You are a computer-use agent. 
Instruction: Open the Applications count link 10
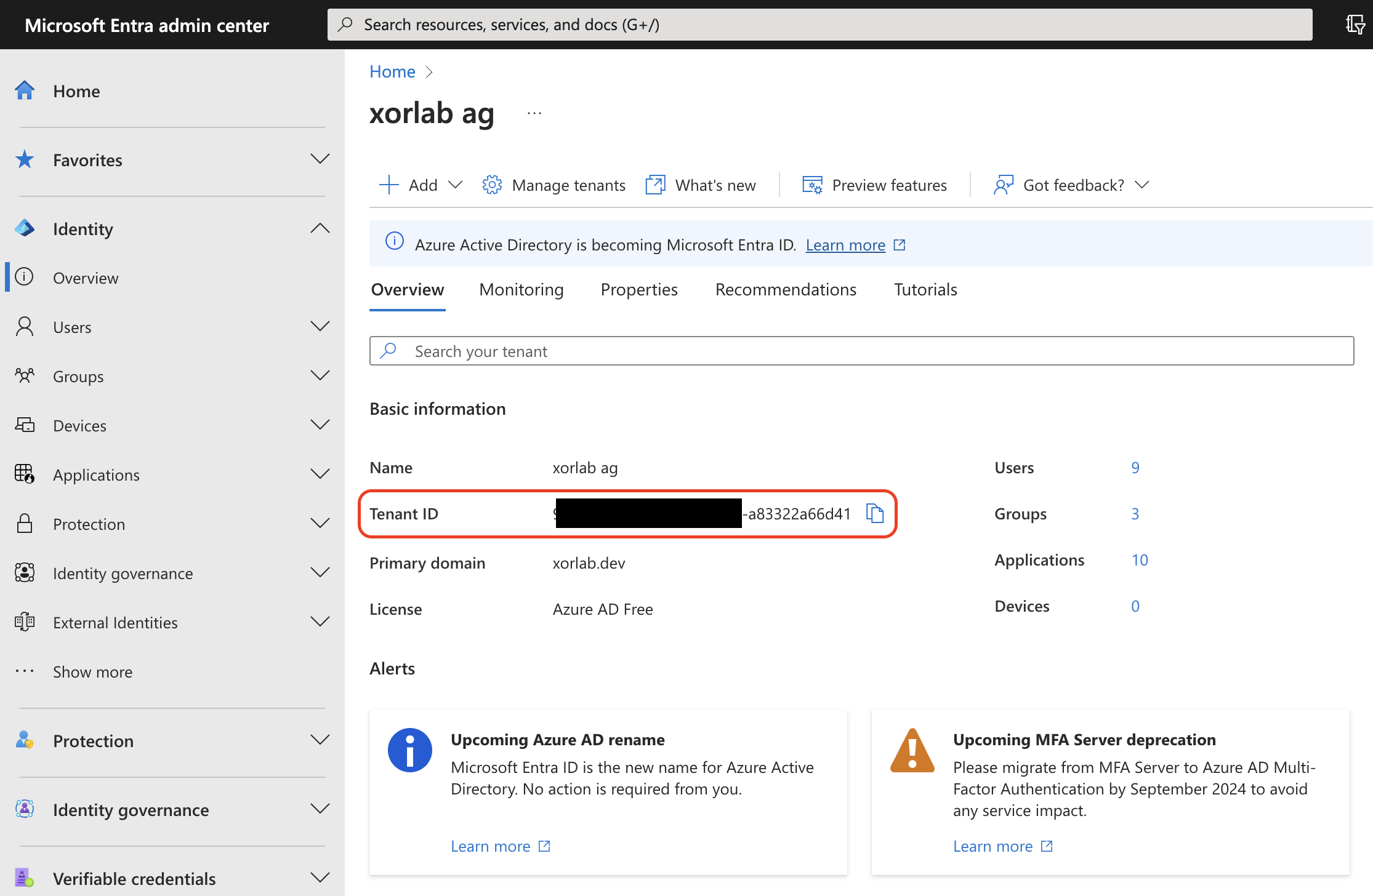coord(1140,560)
